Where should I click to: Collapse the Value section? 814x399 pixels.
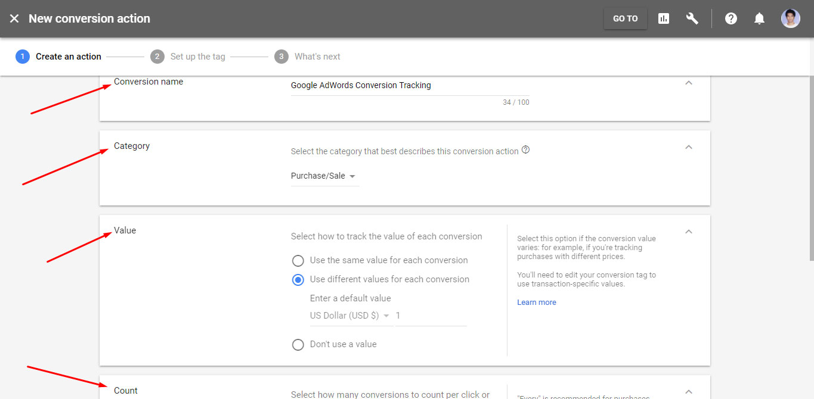pos(689,232)
